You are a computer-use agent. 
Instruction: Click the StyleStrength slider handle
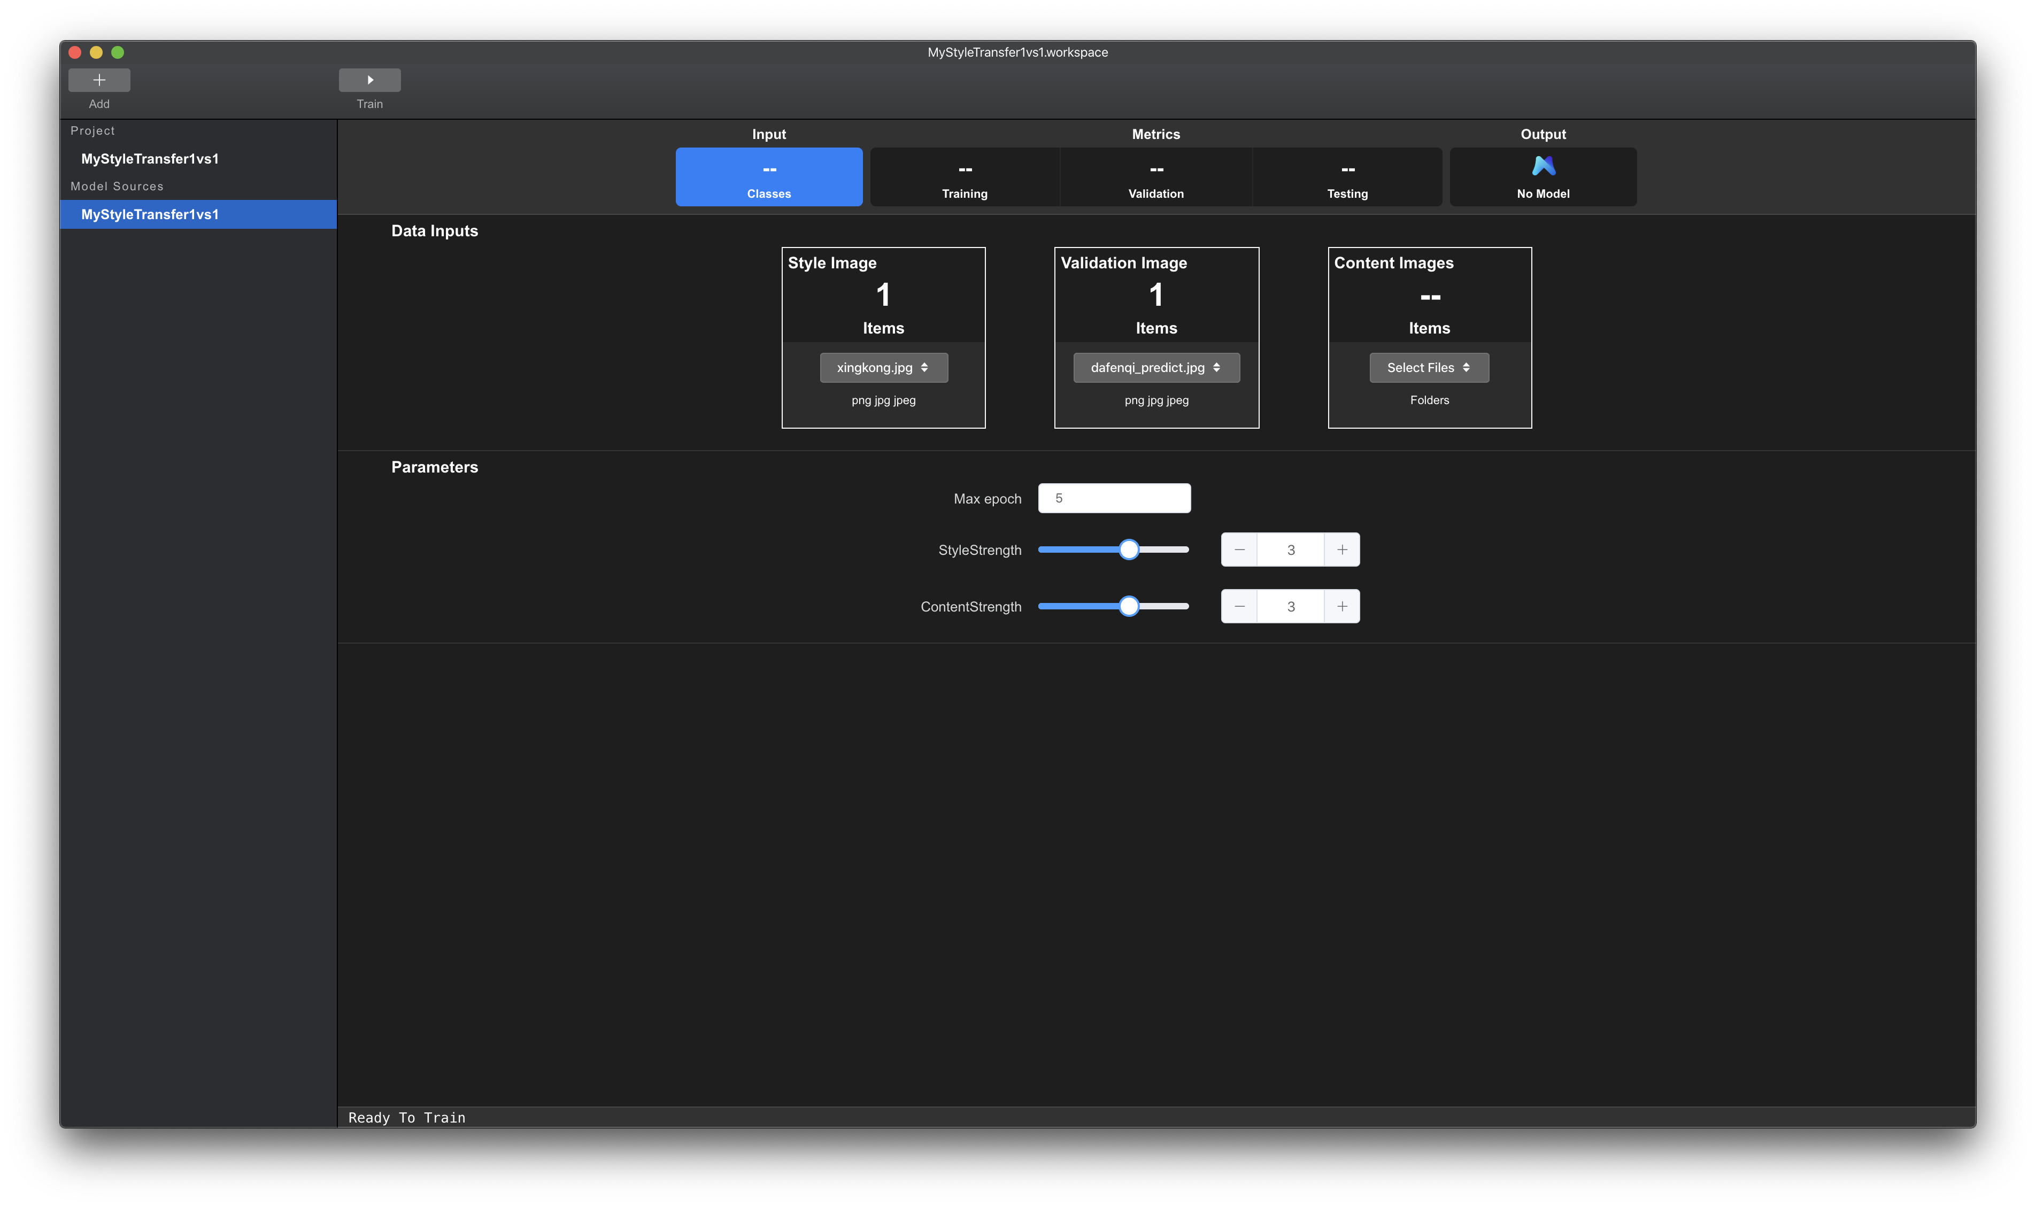[1128, 550]
